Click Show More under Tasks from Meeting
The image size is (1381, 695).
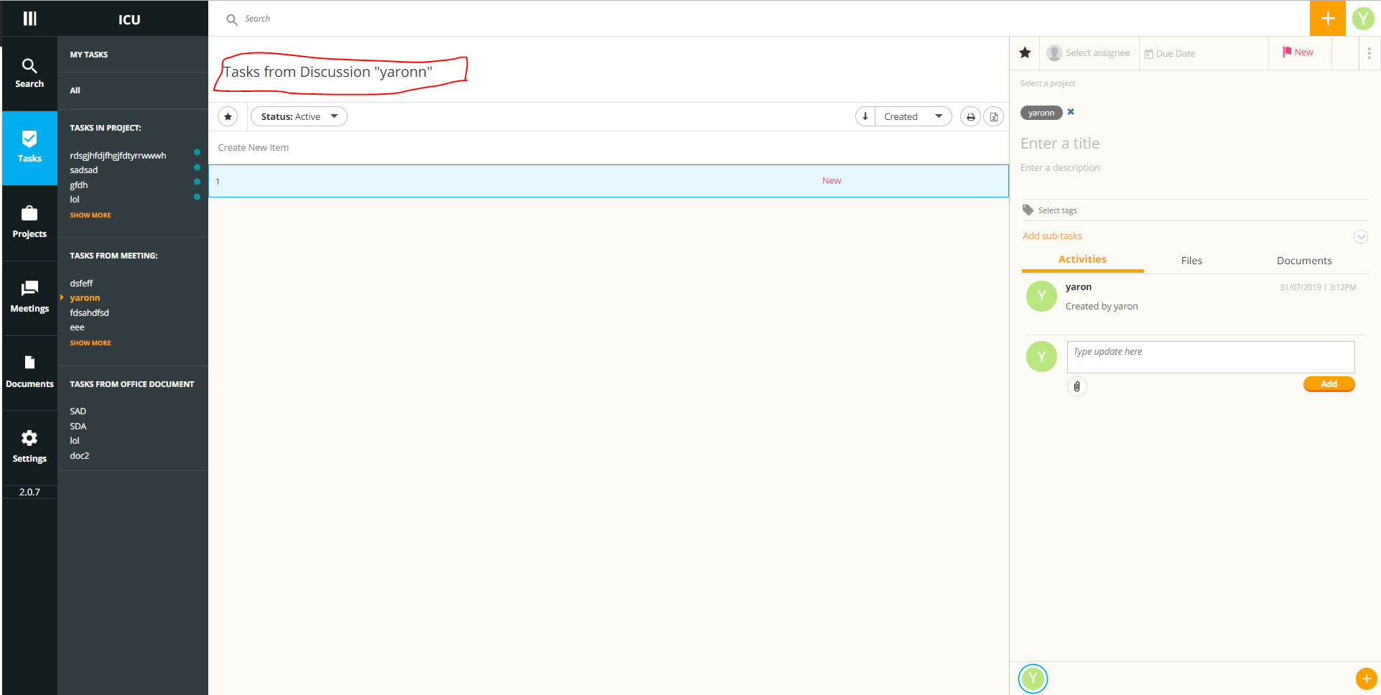(x=90, y=343)
